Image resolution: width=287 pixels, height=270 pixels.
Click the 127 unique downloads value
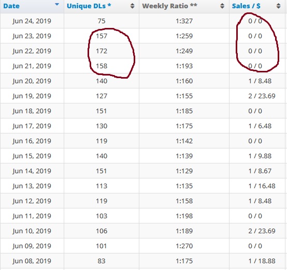pos(102,96)
